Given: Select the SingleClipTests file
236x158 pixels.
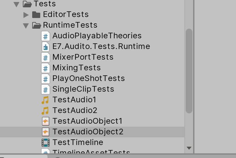Looking at the screenshot, I should (83, 89).
